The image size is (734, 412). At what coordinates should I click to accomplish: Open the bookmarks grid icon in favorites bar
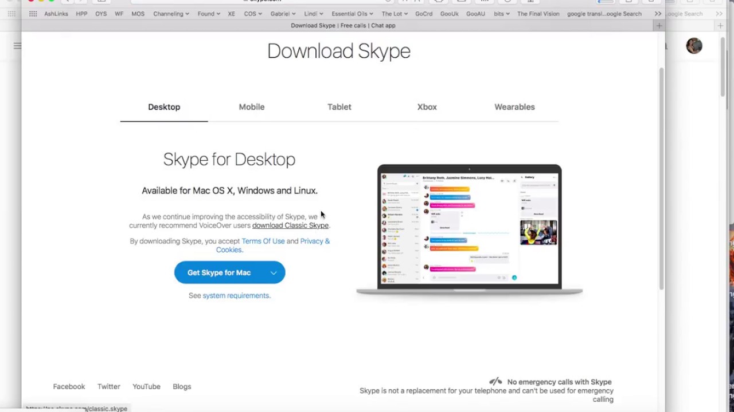33,14
